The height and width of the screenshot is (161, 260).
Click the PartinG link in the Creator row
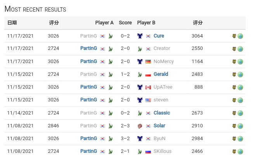(88, 49)
